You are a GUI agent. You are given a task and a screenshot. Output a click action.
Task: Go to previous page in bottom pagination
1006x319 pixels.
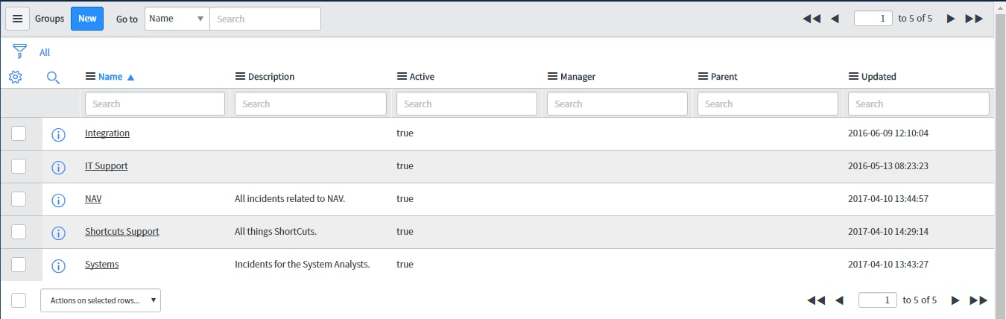click(839, 300)
